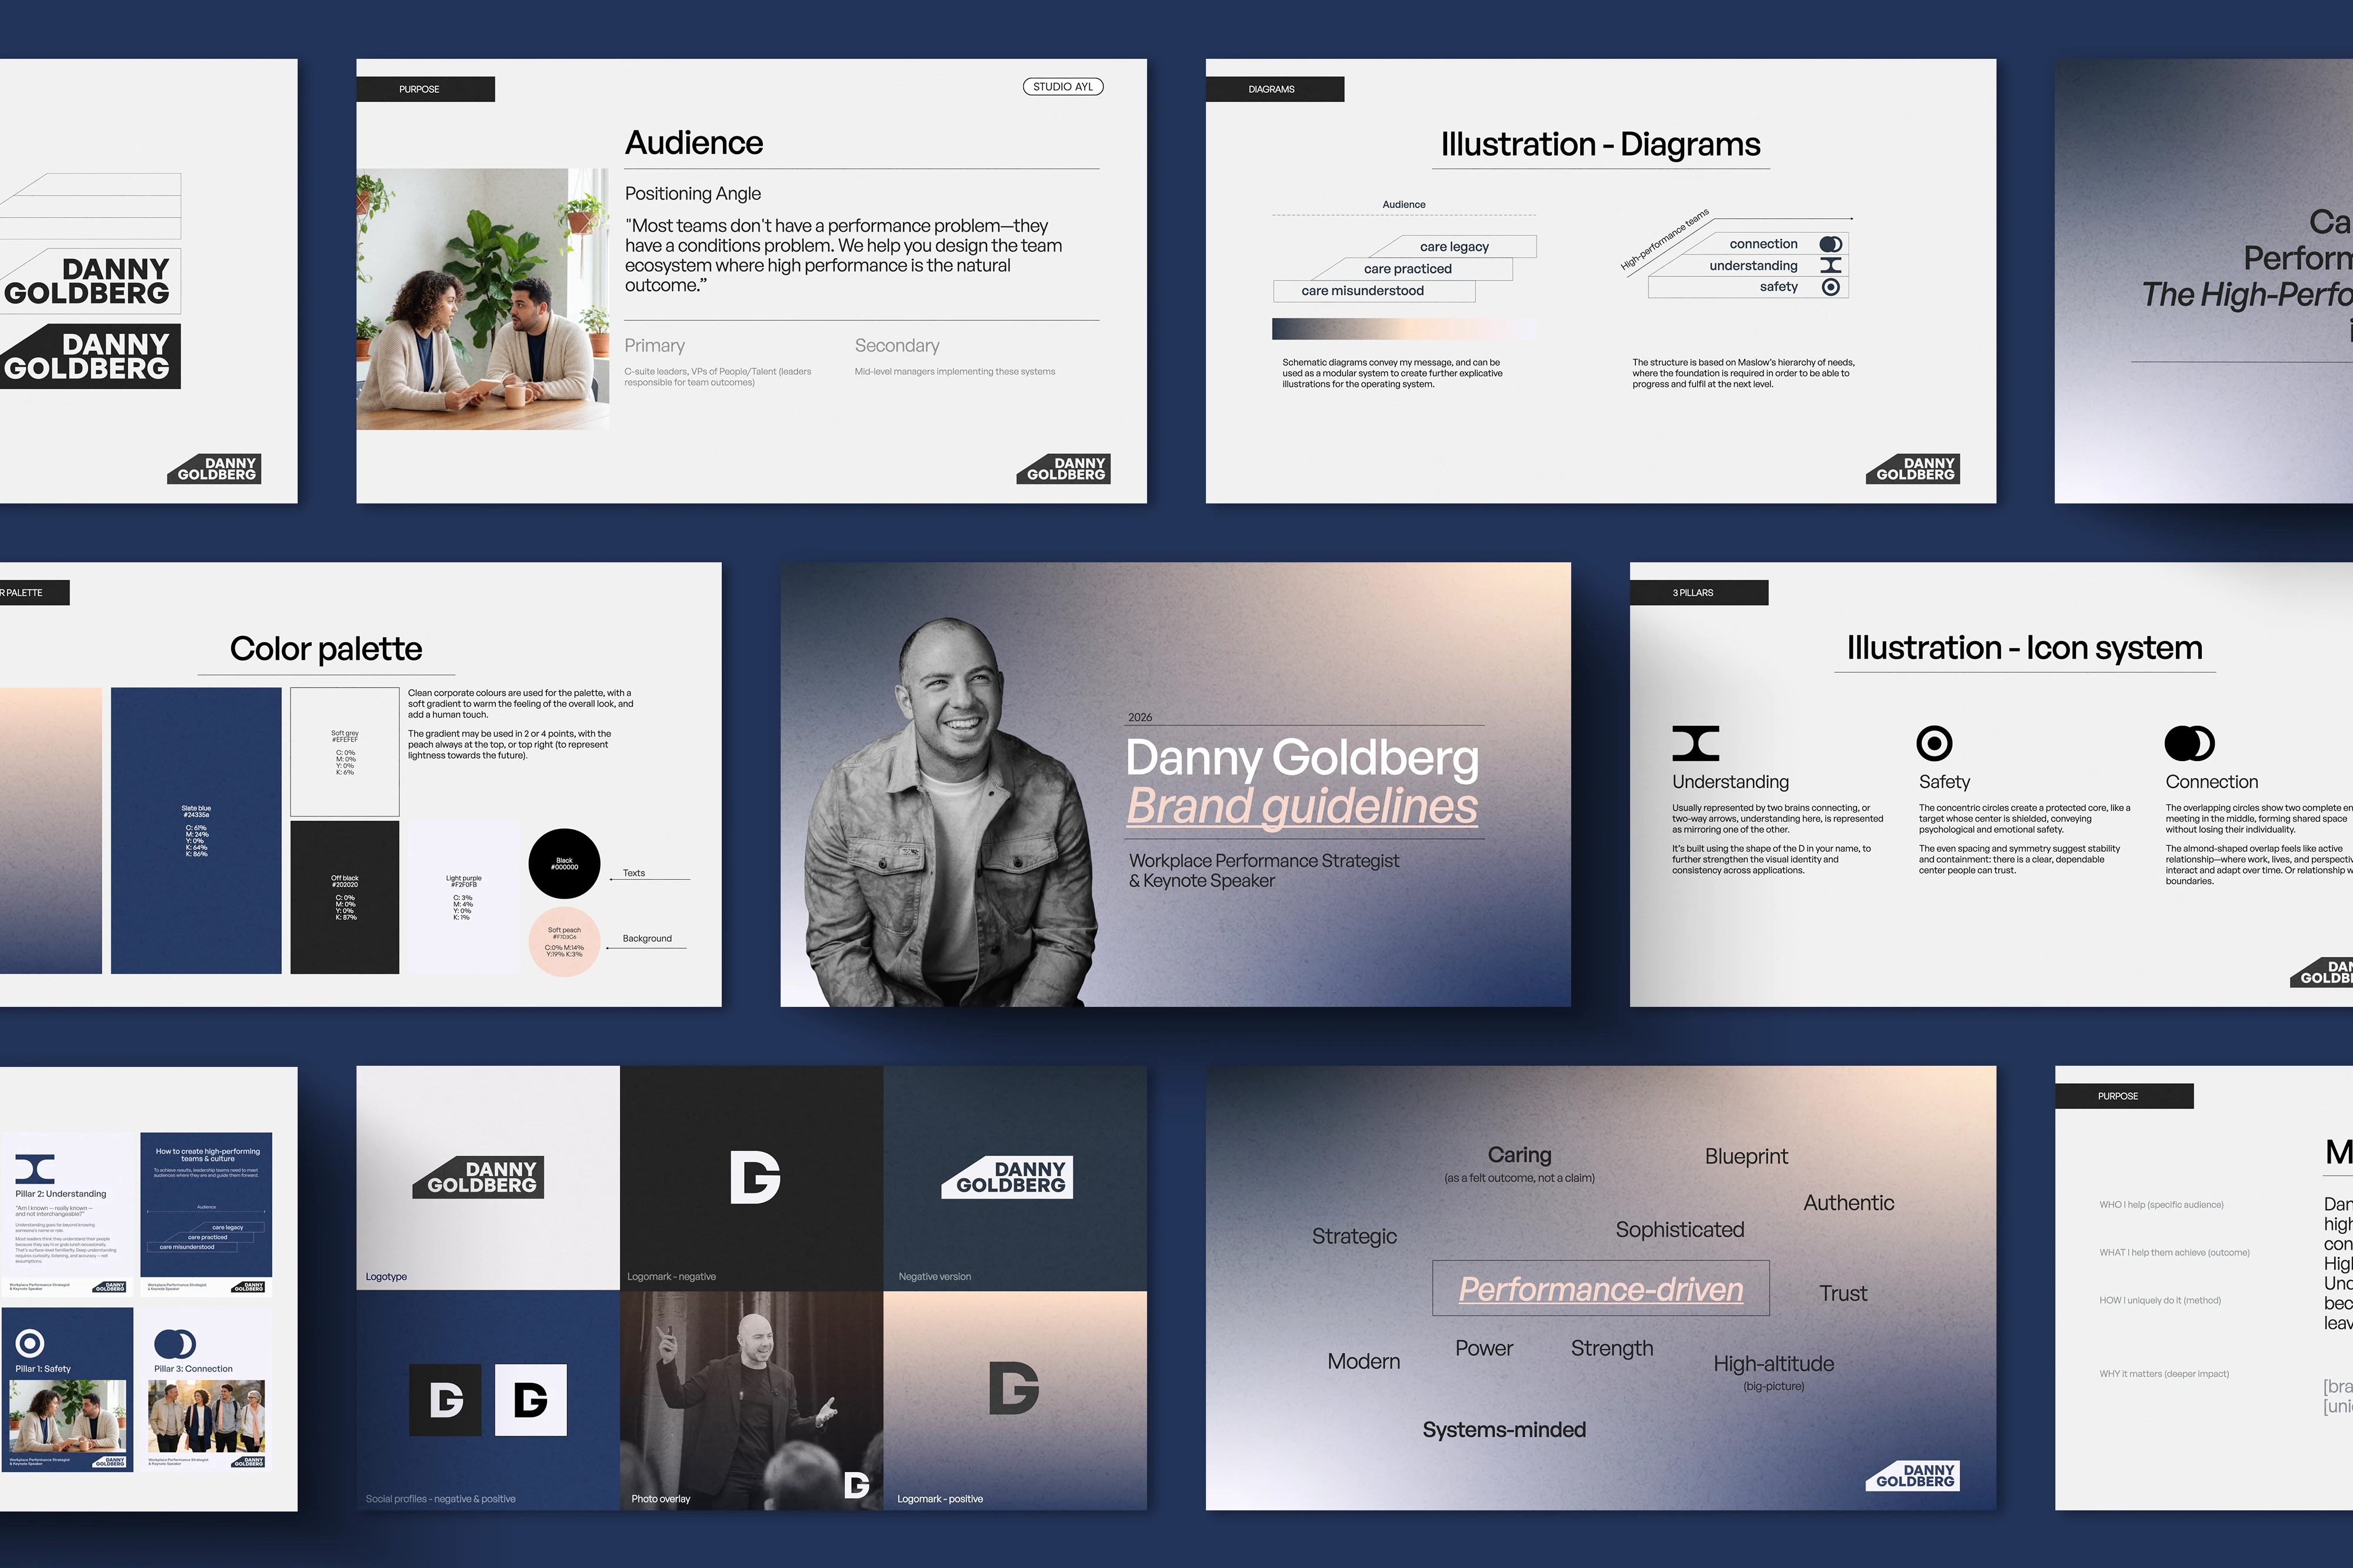Click the DIAGRAMS tag label
This screenshot has width=2353, height=1568.
pos(1273,89)
